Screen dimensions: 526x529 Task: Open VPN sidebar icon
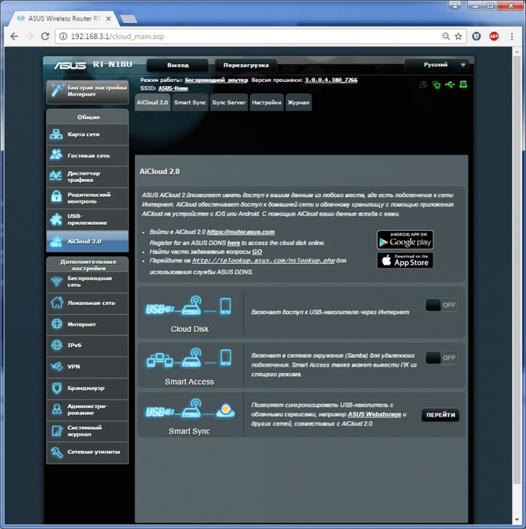[x=56, y=366]
